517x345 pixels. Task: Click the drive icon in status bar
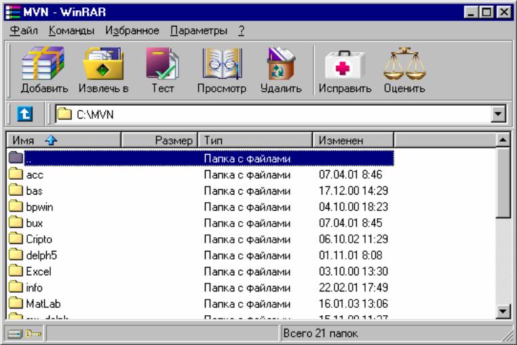[14, 334]
